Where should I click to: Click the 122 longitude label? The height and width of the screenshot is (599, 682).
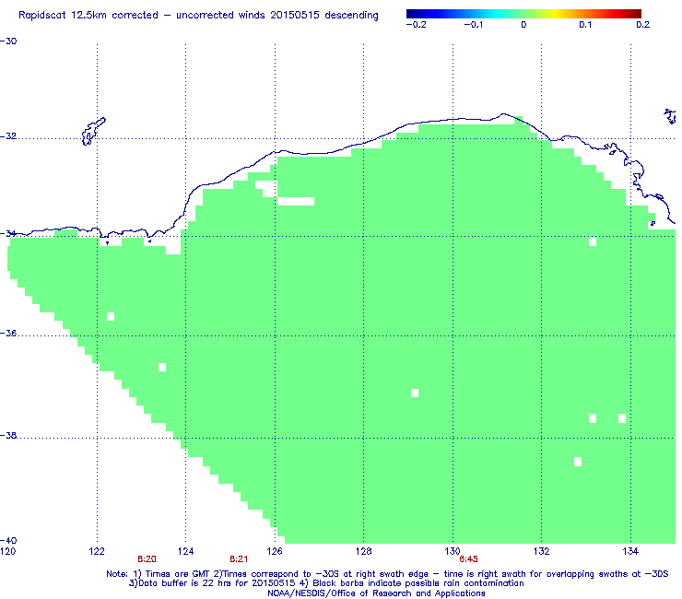point(97,552)
